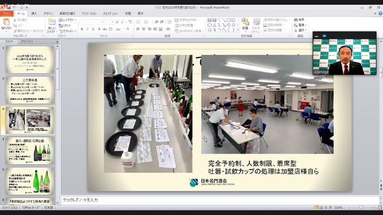Open PowerPoint Help question mark icon
The width and height of the screenshot is (383, 215).
[380, 13]
